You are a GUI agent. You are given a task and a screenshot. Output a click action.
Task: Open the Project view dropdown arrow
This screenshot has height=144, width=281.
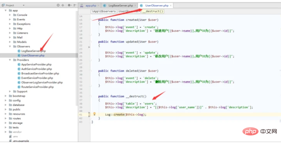(24, 5)
